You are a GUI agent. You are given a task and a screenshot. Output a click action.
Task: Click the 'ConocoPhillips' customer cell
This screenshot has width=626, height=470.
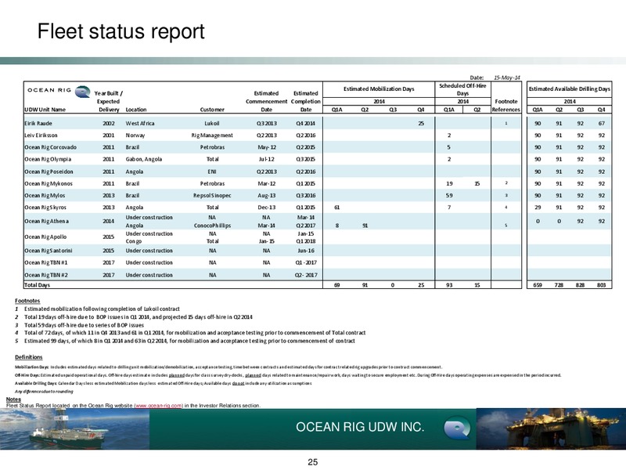tap(212, 226)
